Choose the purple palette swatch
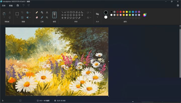The width and height of the screenshot is (181, 103). coord(139,12)
